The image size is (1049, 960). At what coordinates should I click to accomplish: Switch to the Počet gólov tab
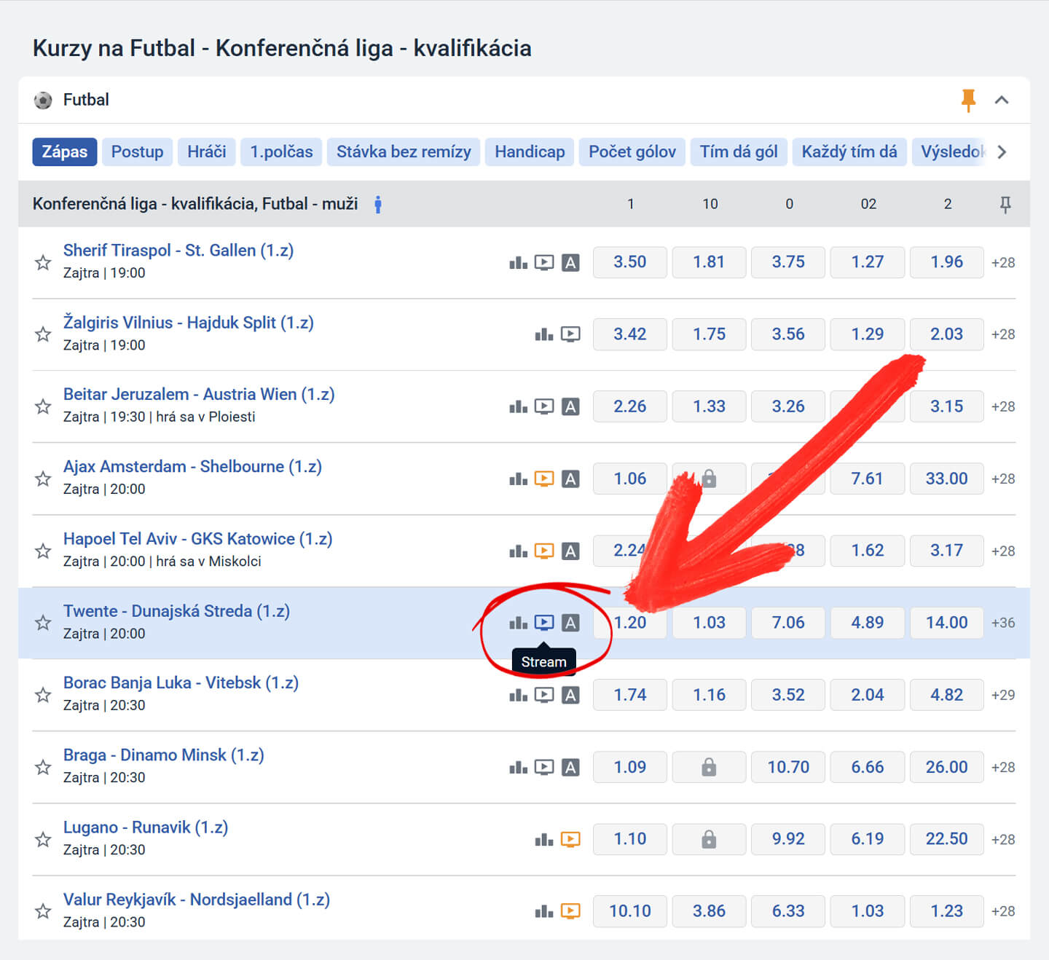pos(632,152)
